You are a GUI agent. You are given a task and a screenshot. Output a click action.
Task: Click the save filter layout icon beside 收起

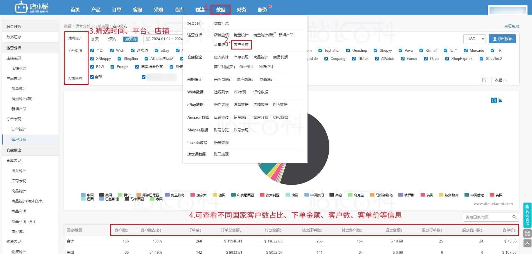click(484, 80)
